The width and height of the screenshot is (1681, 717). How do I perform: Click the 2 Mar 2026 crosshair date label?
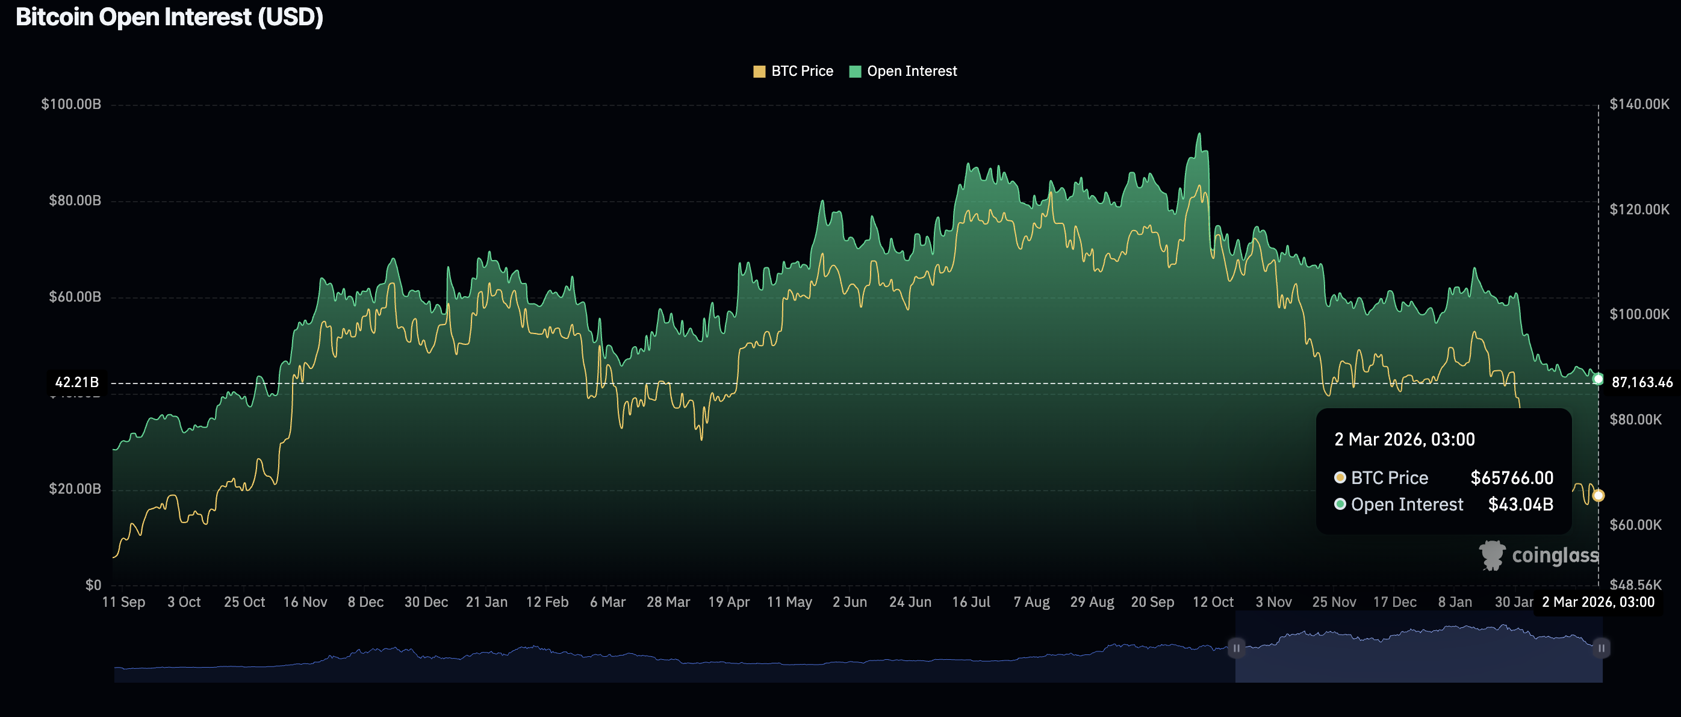tap(1597, 602)
